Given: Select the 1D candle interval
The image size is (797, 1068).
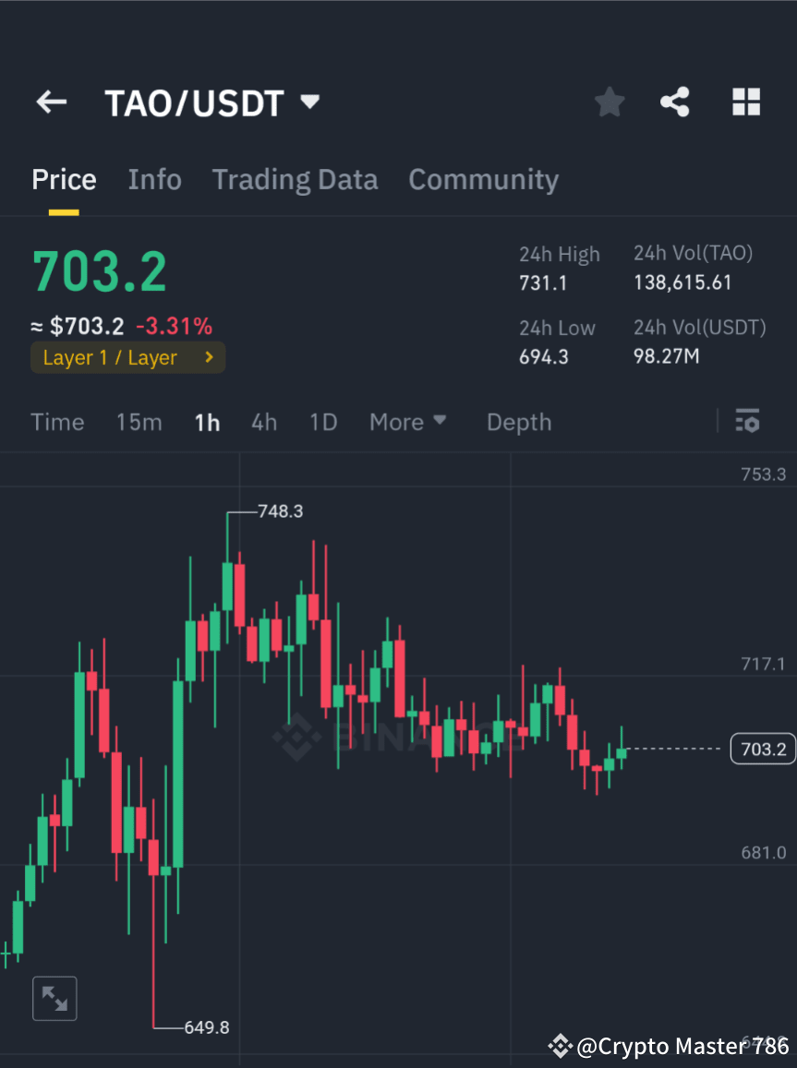Looking at the screenshot, I should (323, 422).
